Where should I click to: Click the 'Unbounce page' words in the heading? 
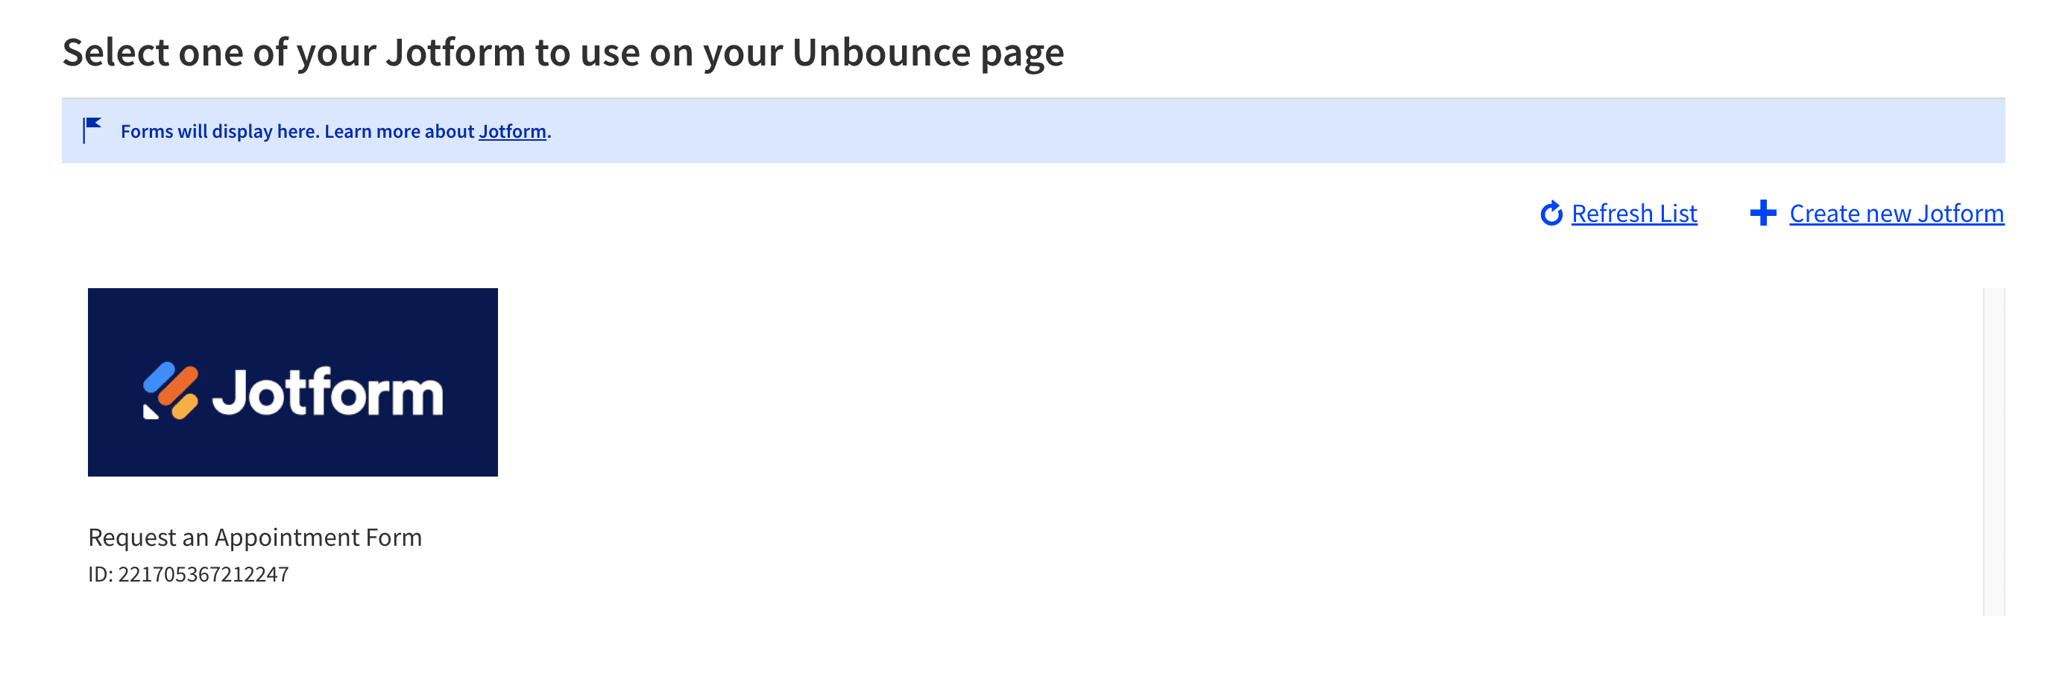point(927,53)
